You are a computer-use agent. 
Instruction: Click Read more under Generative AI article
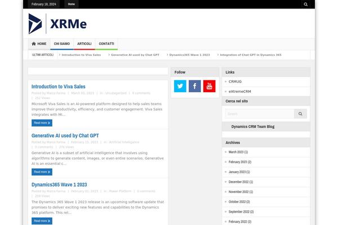42,172
